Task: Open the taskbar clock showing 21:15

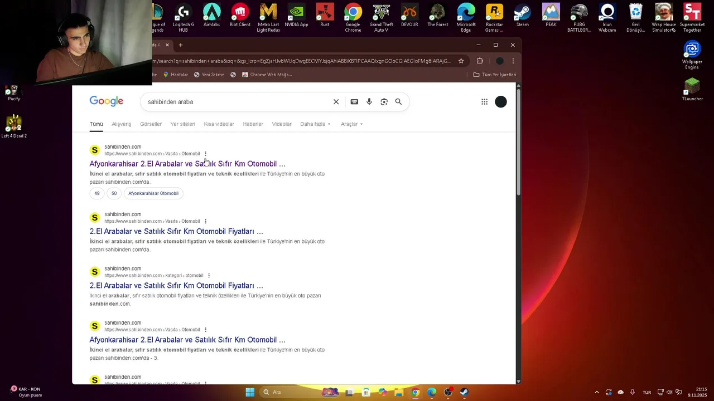Action: [x=697, y=392]
